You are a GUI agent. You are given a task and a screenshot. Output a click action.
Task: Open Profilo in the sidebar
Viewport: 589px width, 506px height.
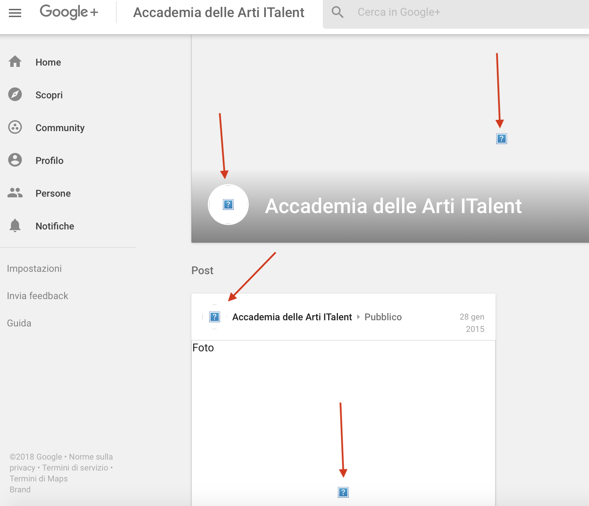(x=49, y=161)
